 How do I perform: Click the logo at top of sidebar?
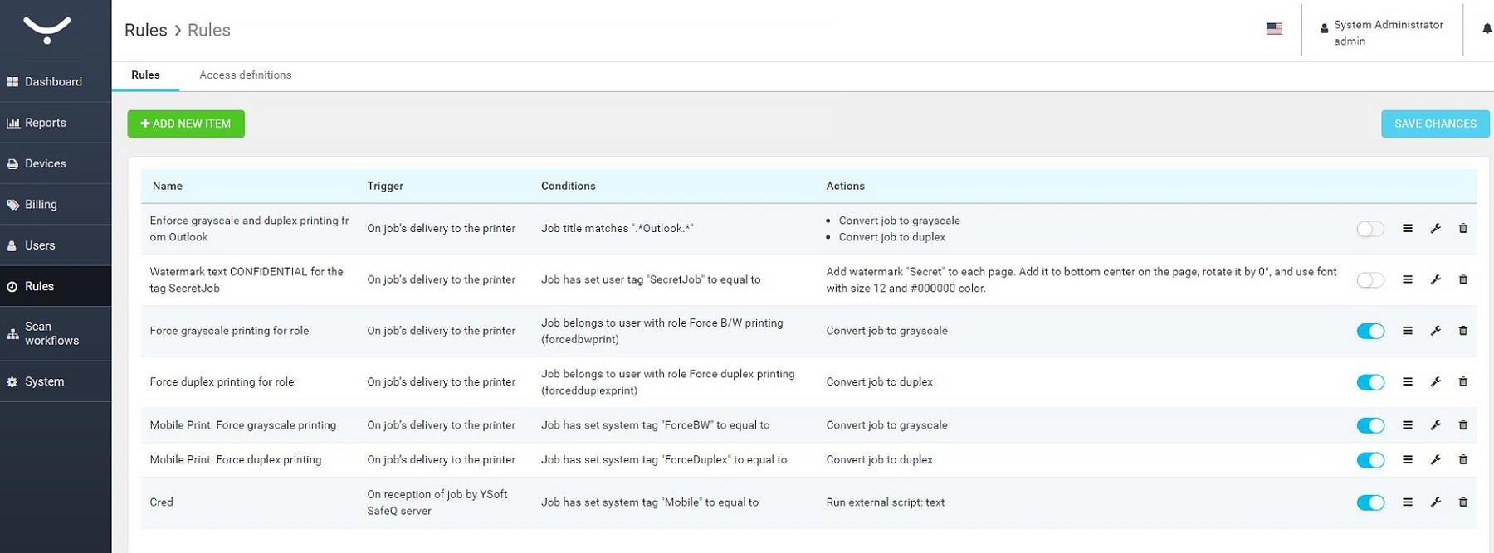[47, 30]
